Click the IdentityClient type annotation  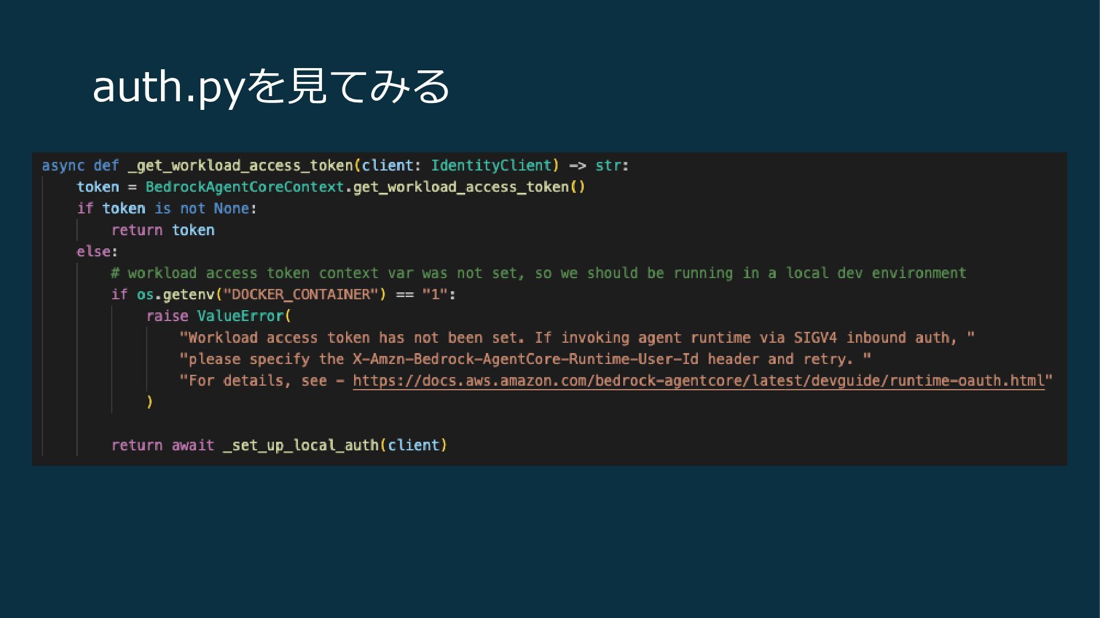[491, 166]
